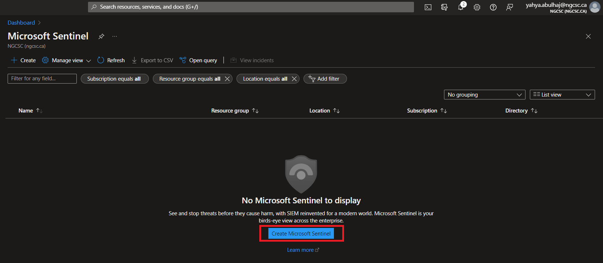Go back to the Dashboard breadcrumb
This screenshot has width=603, height=263.
point(21,22)
